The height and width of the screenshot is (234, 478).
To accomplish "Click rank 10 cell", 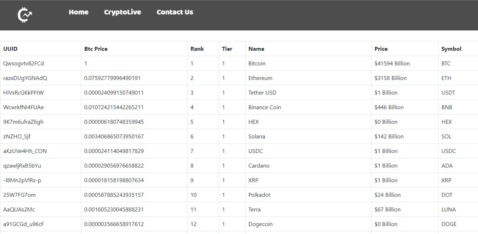I will click(x=203, y=195).
